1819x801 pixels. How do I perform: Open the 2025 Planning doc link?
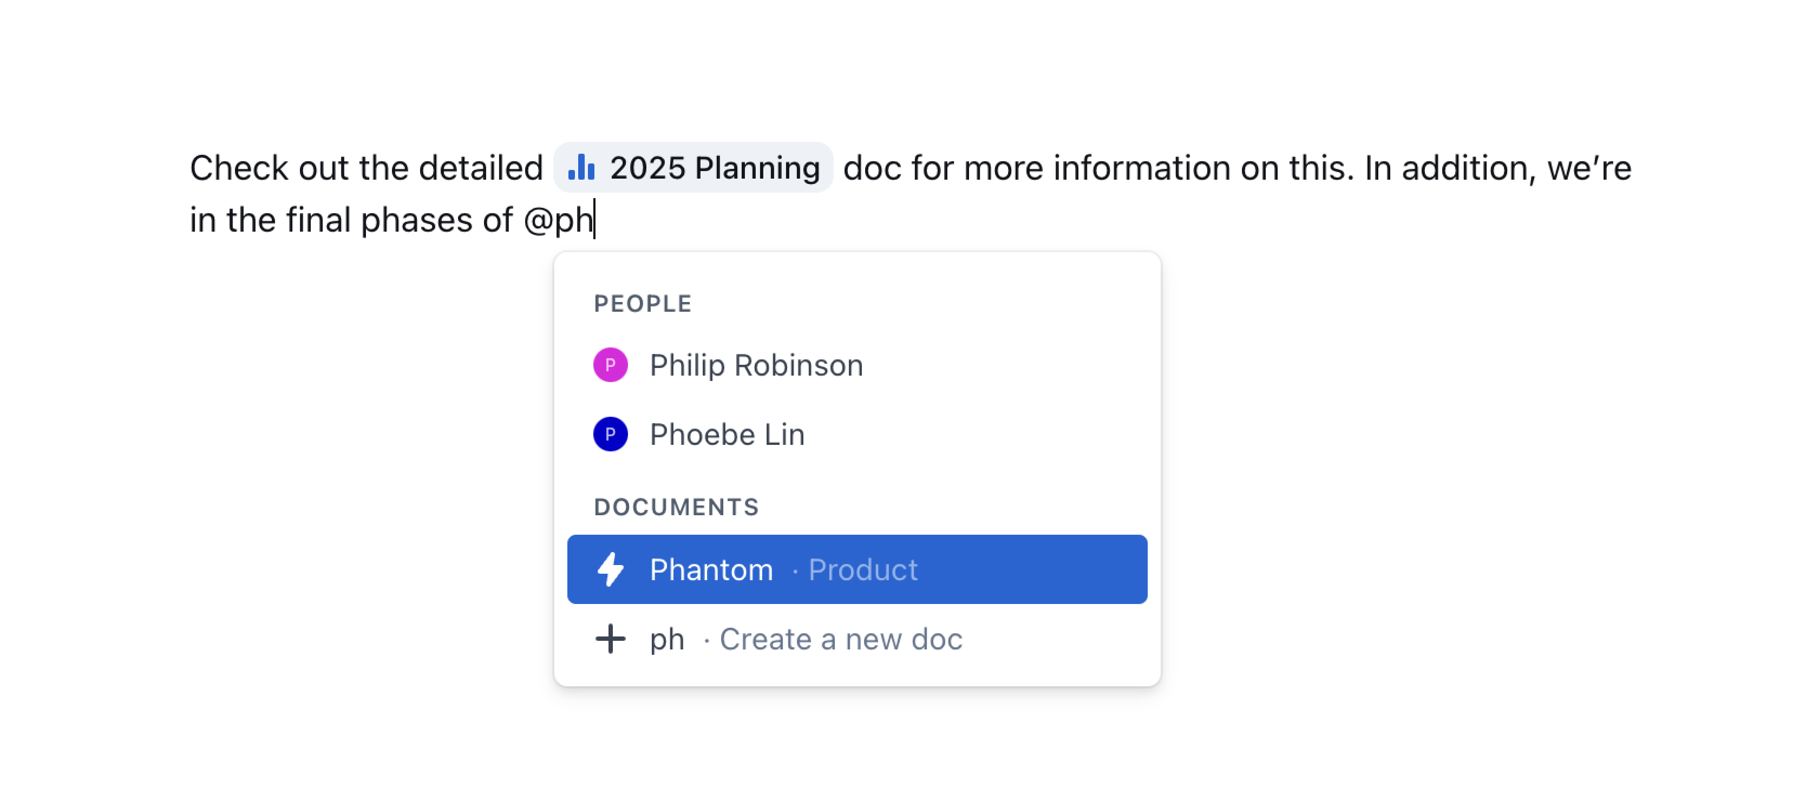click(714, 168)
